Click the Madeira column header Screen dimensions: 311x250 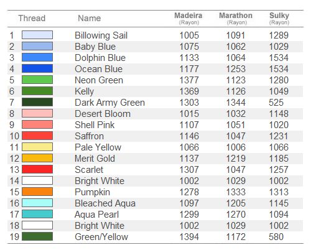click(x=188, y=18)
